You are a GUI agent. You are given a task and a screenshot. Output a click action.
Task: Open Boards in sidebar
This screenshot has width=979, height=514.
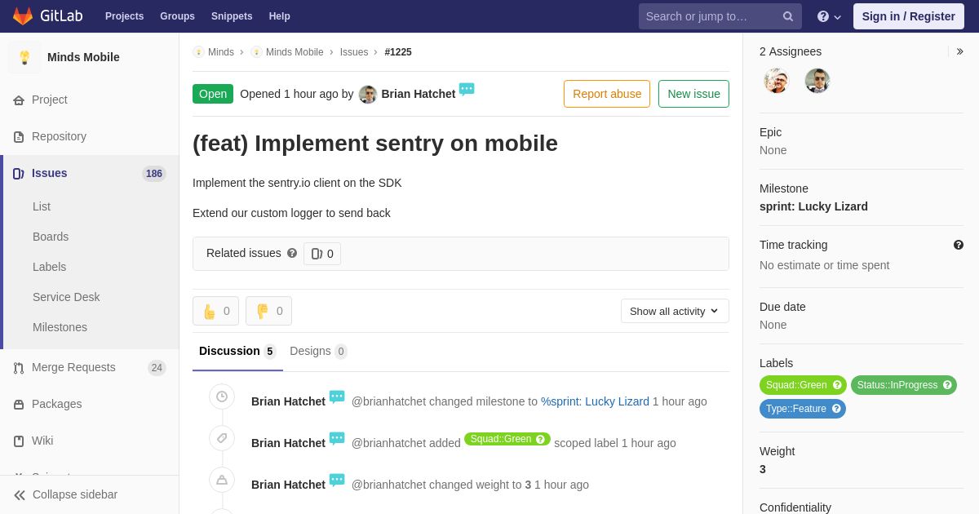click(51, 237)
